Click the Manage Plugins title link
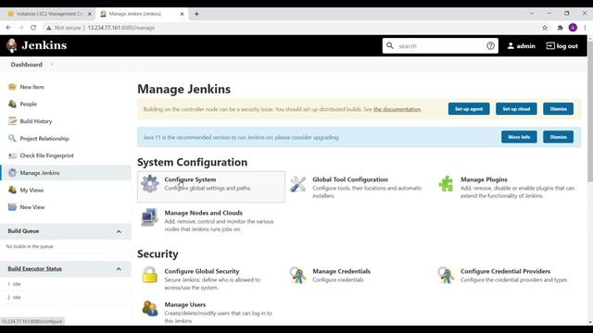This screenshot has height=333, width=593. (484, 179)
